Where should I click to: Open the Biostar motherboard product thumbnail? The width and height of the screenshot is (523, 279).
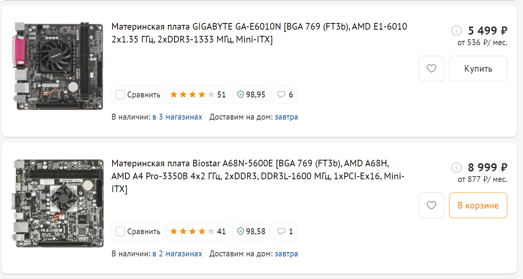pos(58,203)
